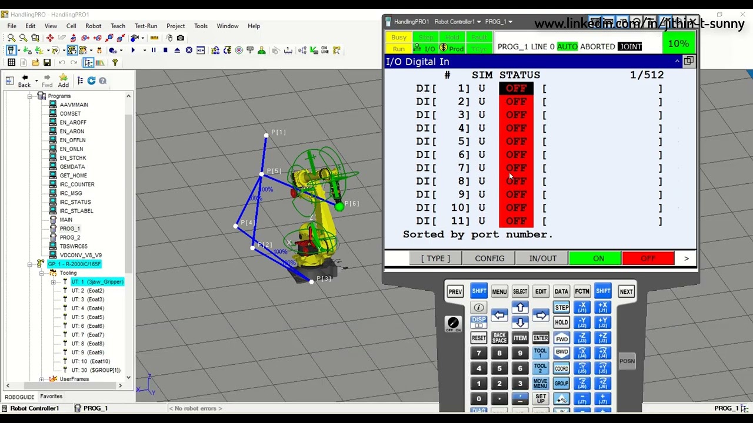Show or hide teach pendant icon
The height and width of the screenshot is (423, 753).
tap(11, 51)
